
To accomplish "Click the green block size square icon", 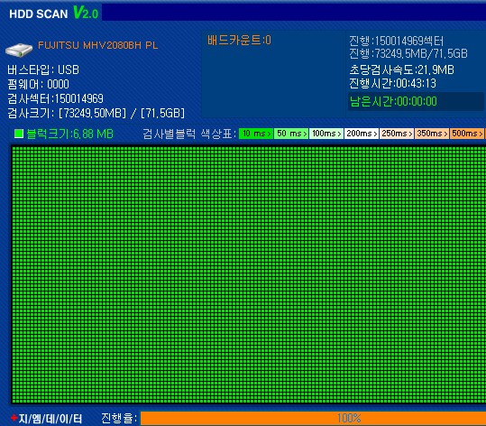I will point(19,134).
